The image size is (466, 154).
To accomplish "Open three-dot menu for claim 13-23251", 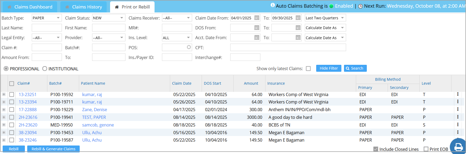I will (x=458, y=94).
